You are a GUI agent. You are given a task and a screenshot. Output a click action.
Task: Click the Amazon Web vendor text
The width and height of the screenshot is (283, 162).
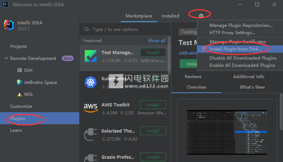point(152,113)
